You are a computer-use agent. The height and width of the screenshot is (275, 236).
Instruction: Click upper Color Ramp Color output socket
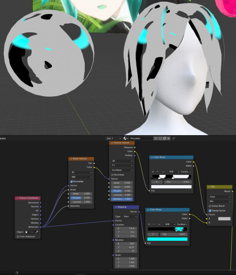pyautogui.click(x=194, y=162)
